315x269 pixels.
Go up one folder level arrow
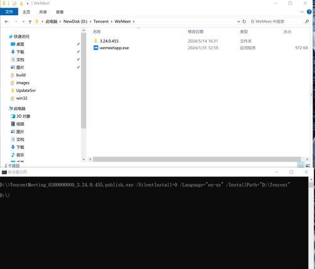[x=30, y=21]
